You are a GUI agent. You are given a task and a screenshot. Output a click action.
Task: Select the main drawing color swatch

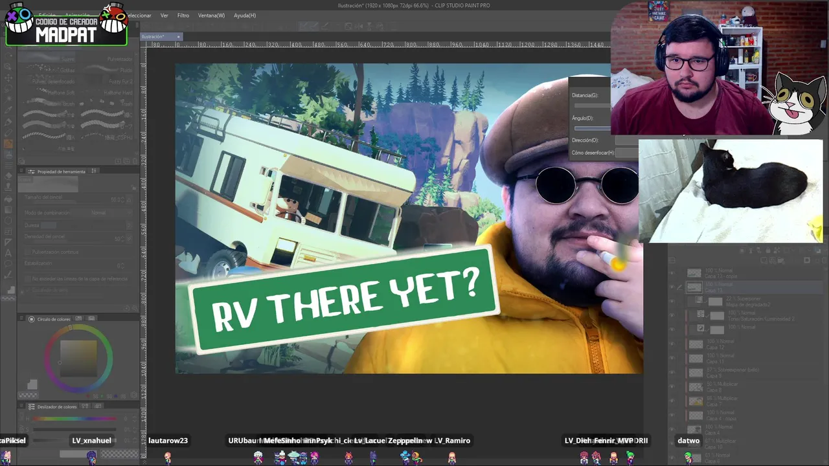point(32,384)
